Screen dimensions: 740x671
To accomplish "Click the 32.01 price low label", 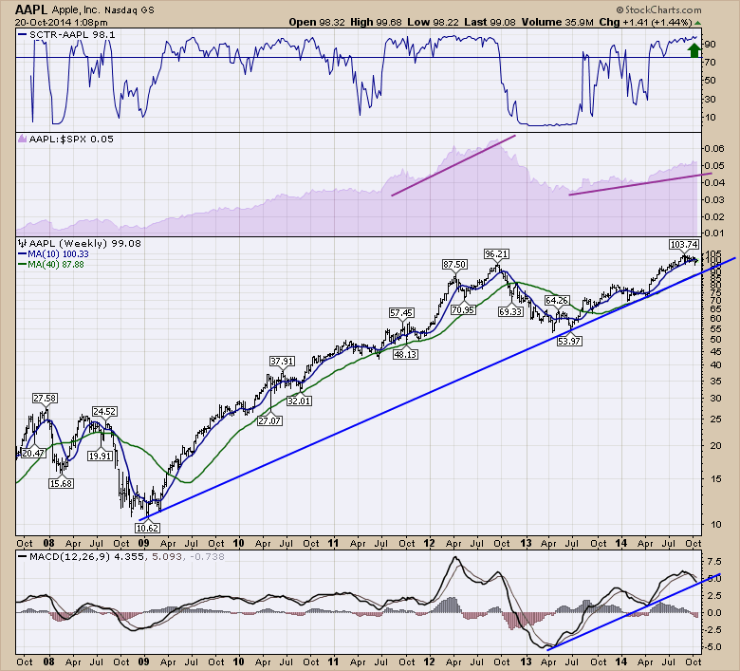I will point(299,401).
